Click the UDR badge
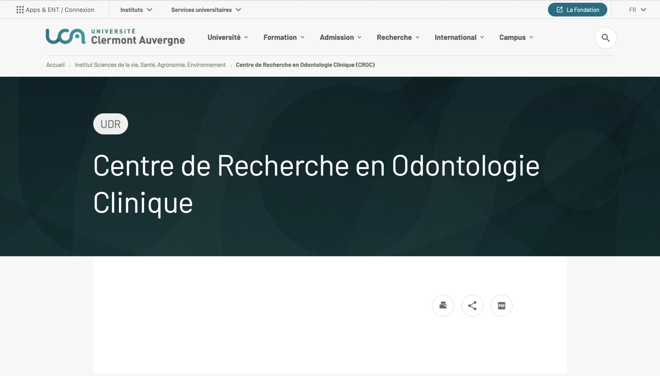 click(111, 124)
